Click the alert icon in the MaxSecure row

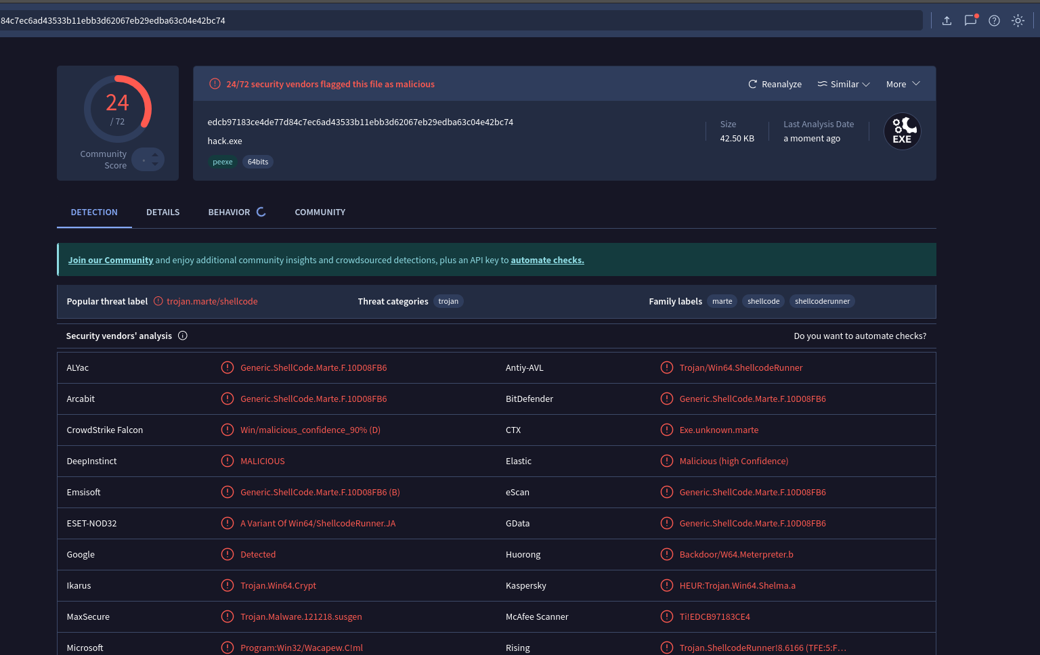227,616
